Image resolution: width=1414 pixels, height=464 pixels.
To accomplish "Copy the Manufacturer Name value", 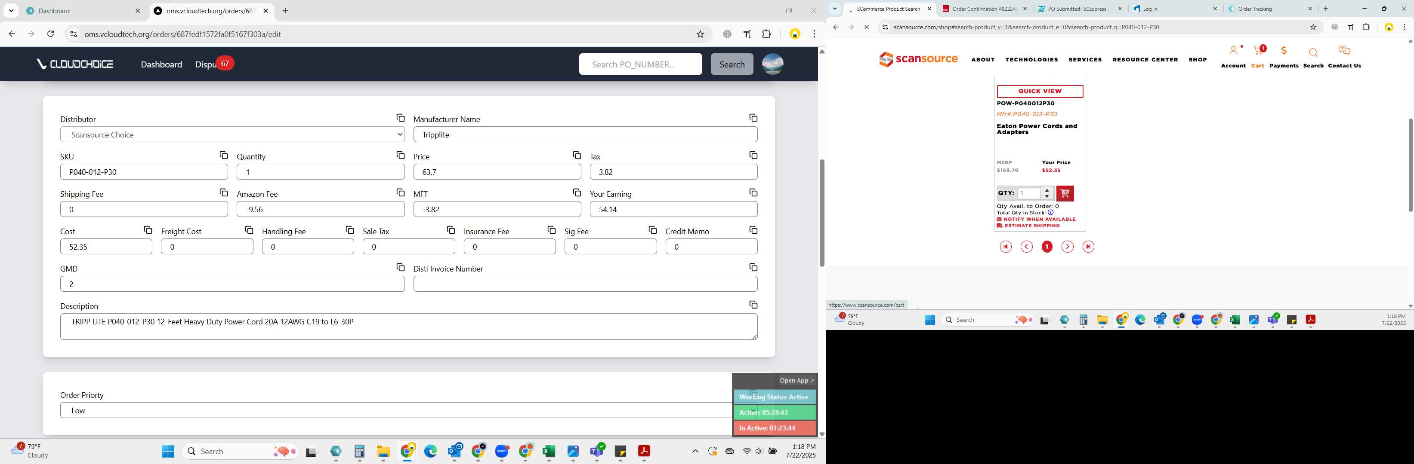I will (x=753, y=118).
